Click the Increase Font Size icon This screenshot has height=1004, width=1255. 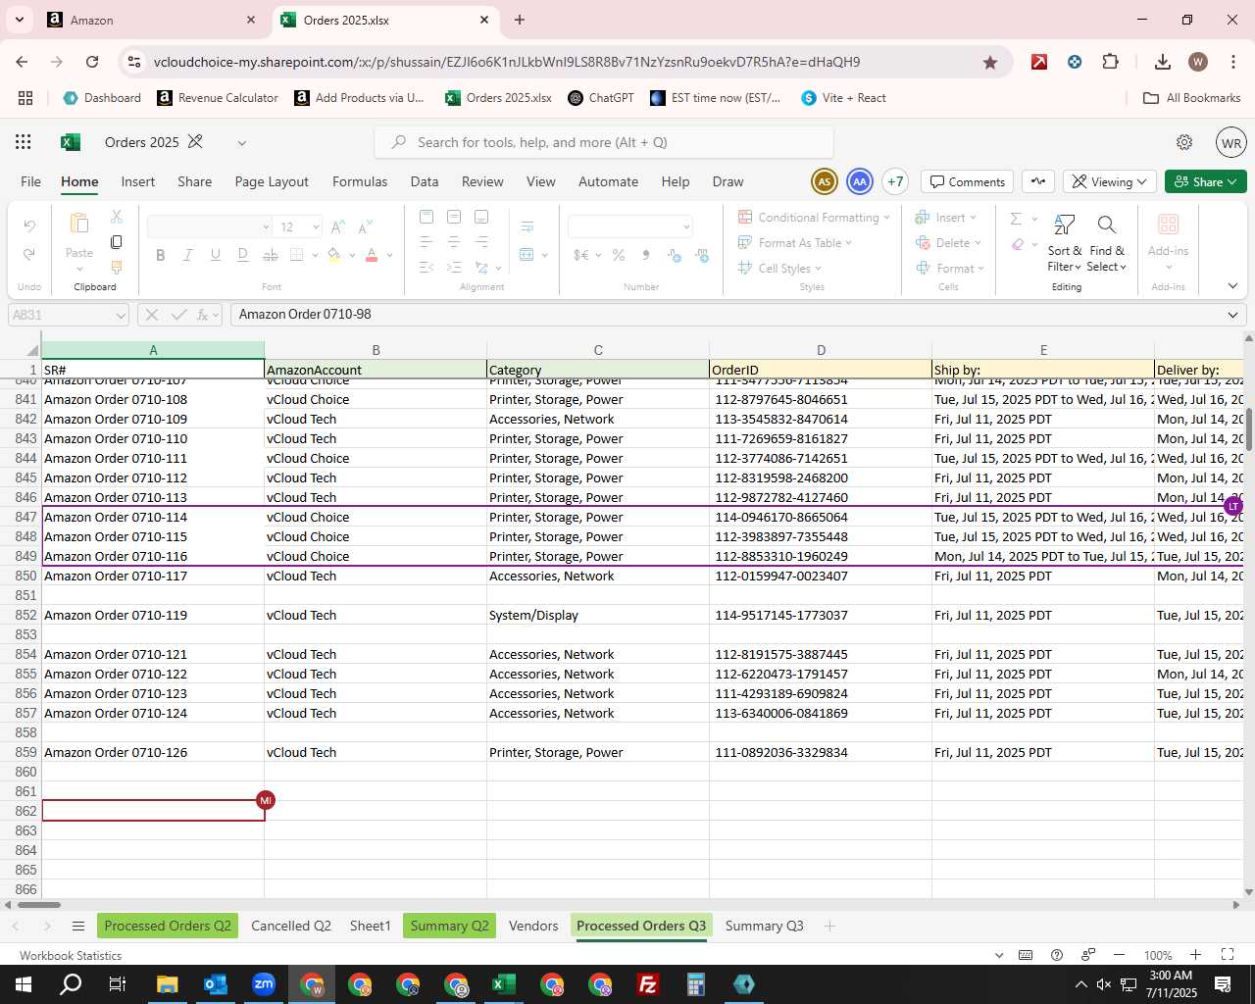(338, 226)
